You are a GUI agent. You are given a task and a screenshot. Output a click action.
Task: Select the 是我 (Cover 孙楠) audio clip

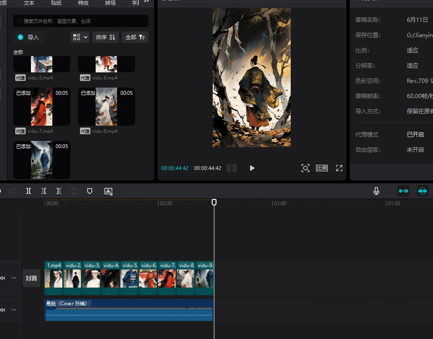click(x=128, y=310)
